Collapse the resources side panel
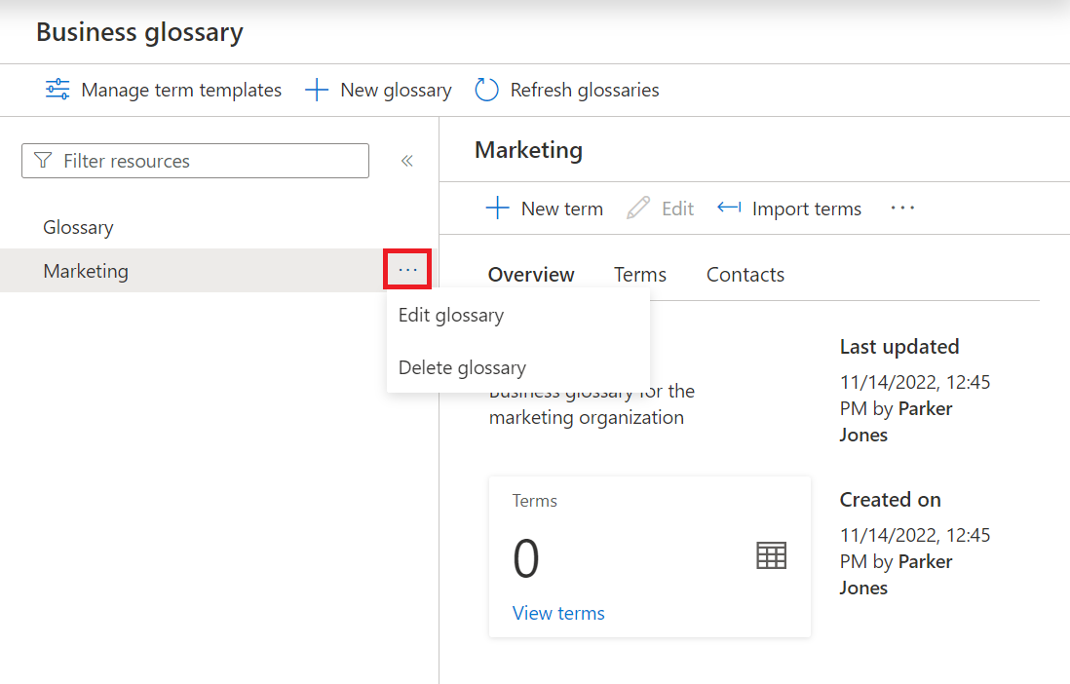Viewport: 1070px width, 684px height. tap(407, 161)
